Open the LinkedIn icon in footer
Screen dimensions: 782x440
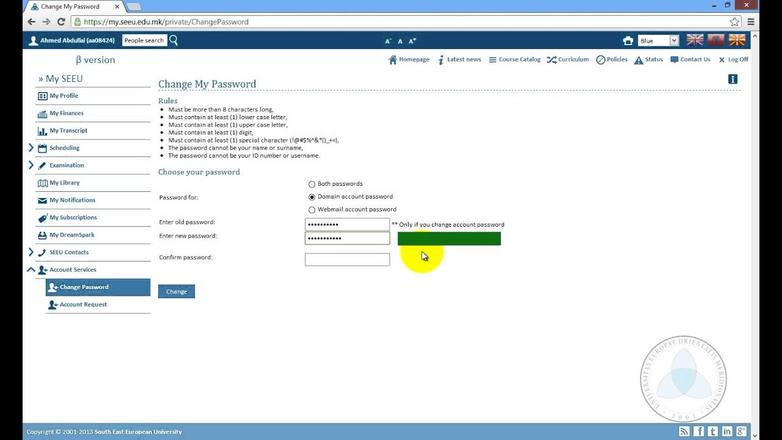click(727, 431)
